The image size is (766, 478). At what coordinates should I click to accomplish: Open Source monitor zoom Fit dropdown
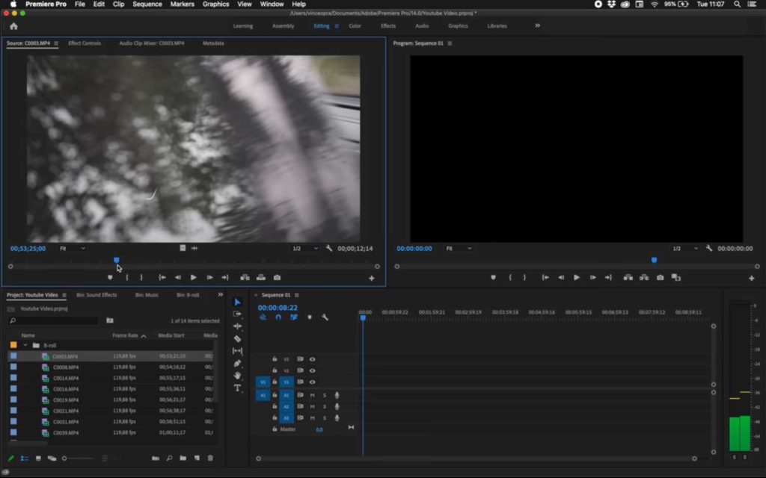[73, 248]
